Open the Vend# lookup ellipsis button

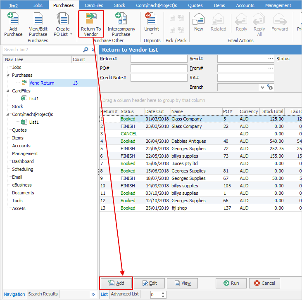(271, 59)
